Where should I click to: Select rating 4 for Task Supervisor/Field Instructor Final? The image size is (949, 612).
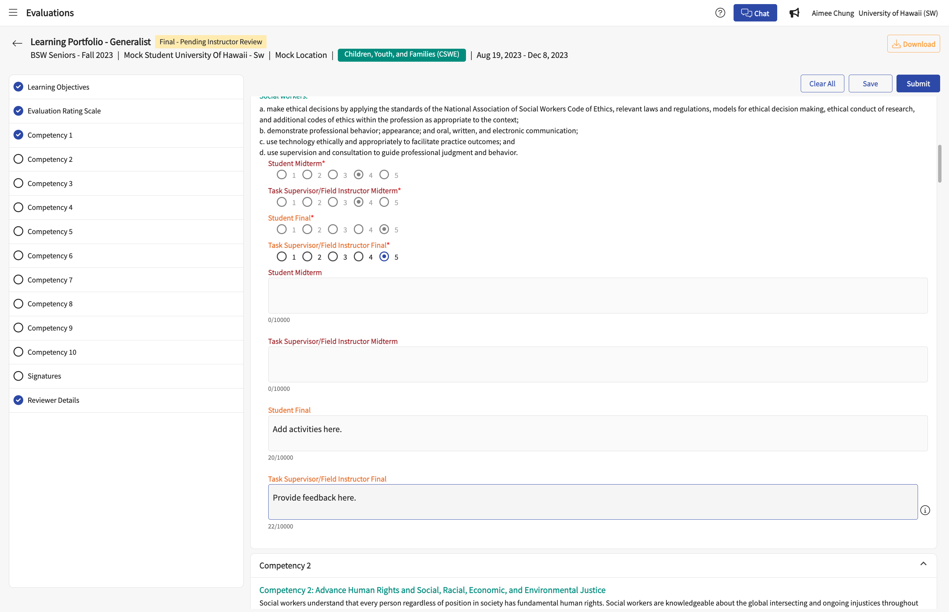coord(359,257)
